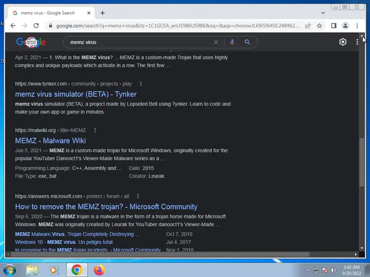Open memz virus simulator Tynker link
Image resolution: width=370 pixels, height=277 pixels.
coord(76,94)
